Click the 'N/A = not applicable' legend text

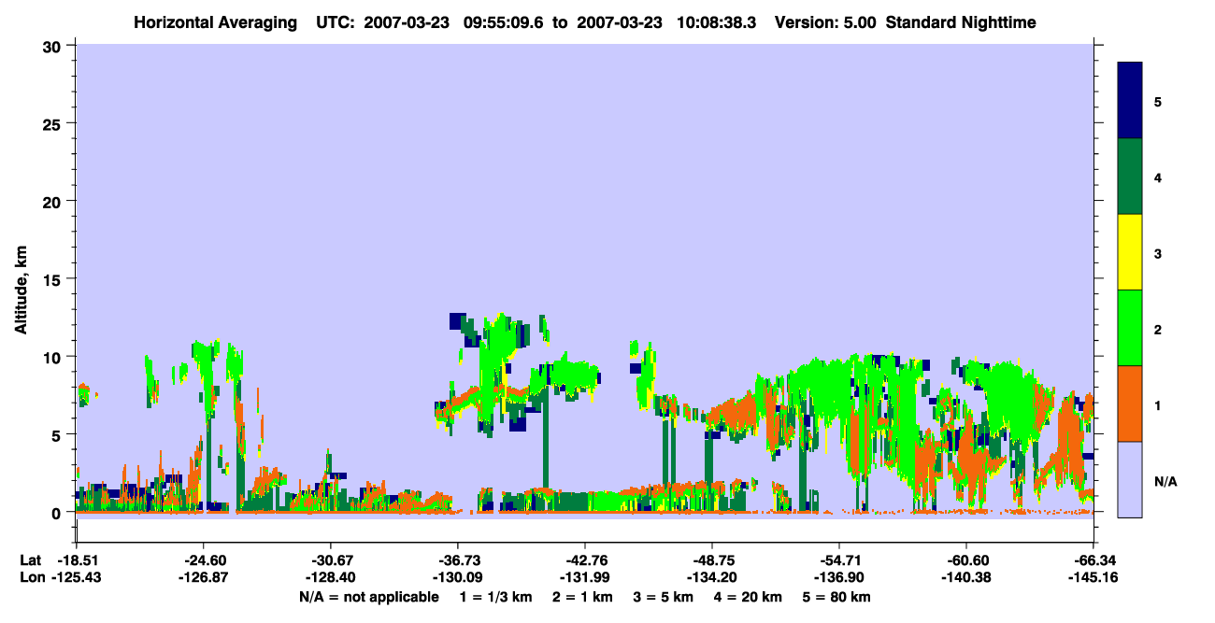coord(368,597)
